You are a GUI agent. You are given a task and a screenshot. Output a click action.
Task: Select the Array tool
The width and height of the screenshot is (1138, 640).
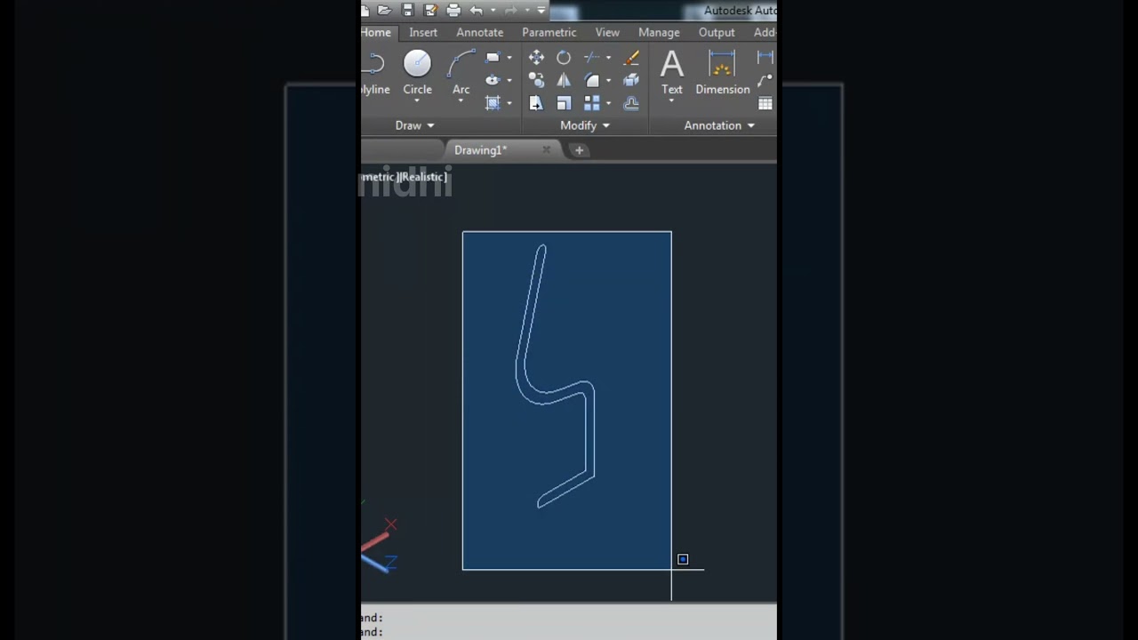(x=591, y=103)
